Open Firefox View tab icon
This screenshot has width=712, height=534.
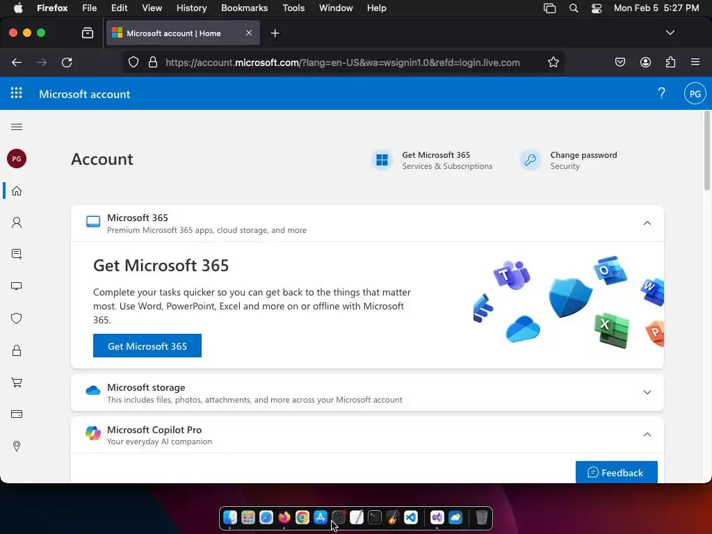coord(88,33)
